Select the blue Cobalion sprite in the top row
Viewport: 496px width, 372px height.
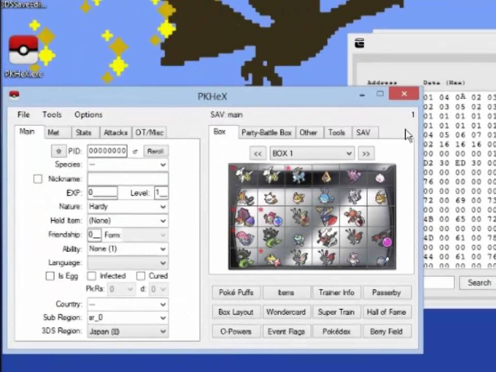point(298,175)
